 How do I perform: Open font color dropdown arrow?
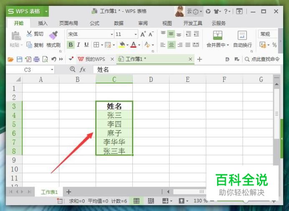139,45
